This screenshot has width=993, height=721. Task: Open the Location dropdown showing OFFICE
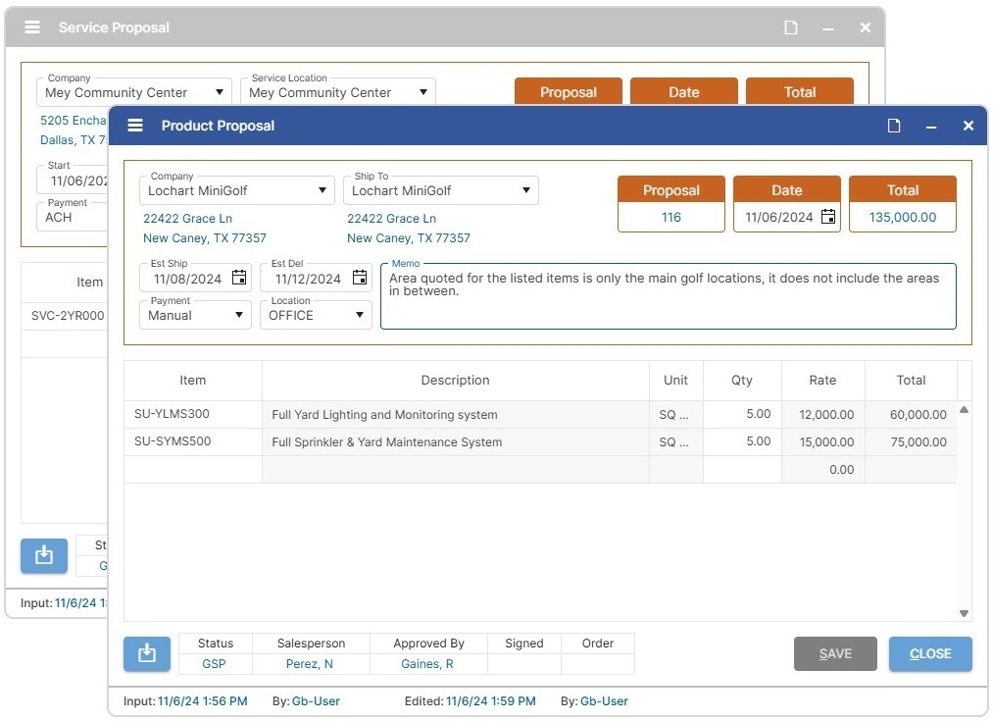coord(359,315)
